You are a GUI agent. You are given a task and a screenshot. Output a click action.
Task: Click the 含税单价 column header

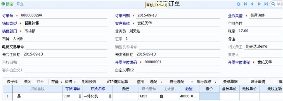pyautogui.click(x=229, y=89)
